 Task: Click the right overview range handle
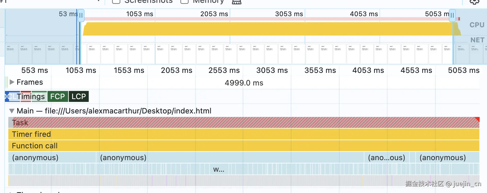coord(452,15)
